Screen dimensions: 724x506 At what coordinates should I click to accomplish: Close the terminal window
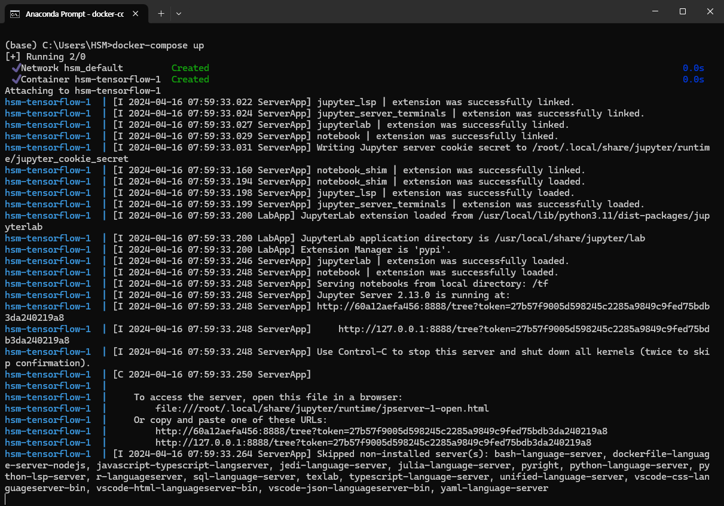pos(710,11)
